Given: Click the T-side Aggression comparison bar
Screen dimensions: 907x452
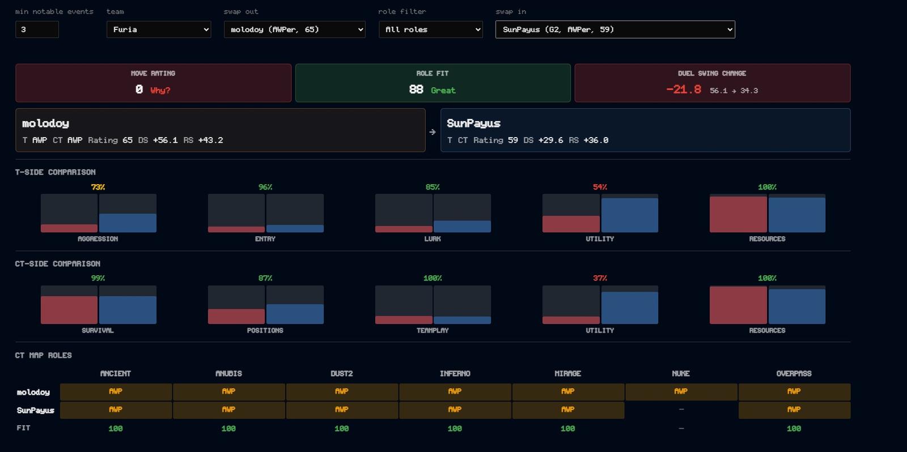Looking at the screenshot, I should pos(98,213).
